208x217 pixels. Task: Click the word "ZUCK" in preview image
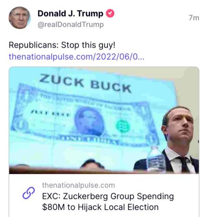62,80
